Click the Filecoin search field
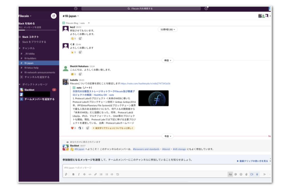Viewport: 292px width, 188px height. click(141, 9)
